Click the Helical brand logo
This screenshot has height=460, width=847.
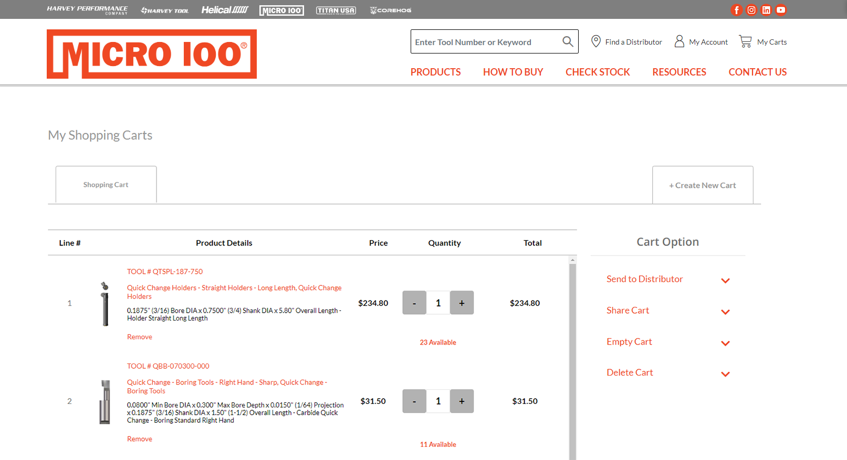pos(225,10)
